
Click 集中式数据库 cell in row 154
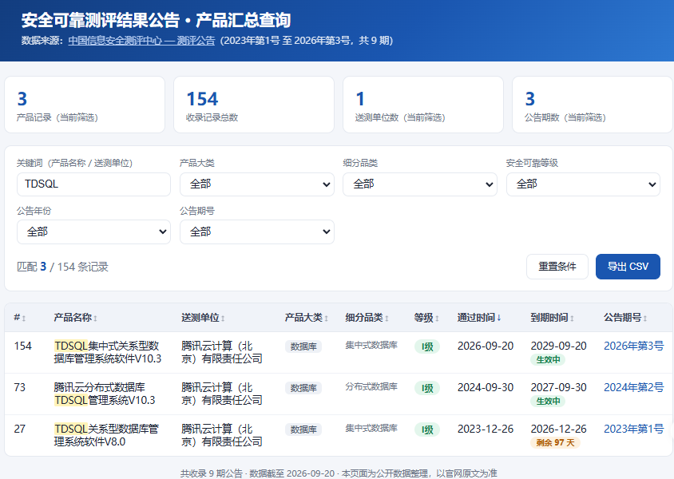371,345
